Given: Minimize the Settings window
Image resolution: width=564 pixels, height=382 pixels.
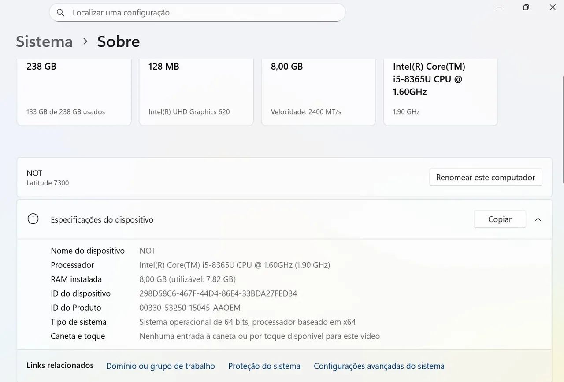Looking at the screenshot, I should pyautogui.click(x=500, y=7).
